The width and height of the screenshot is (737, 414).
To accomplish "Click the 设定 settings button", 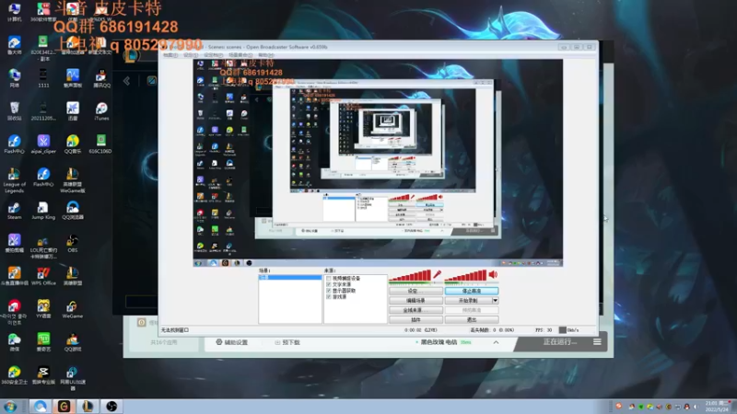I will coord(415,291).
